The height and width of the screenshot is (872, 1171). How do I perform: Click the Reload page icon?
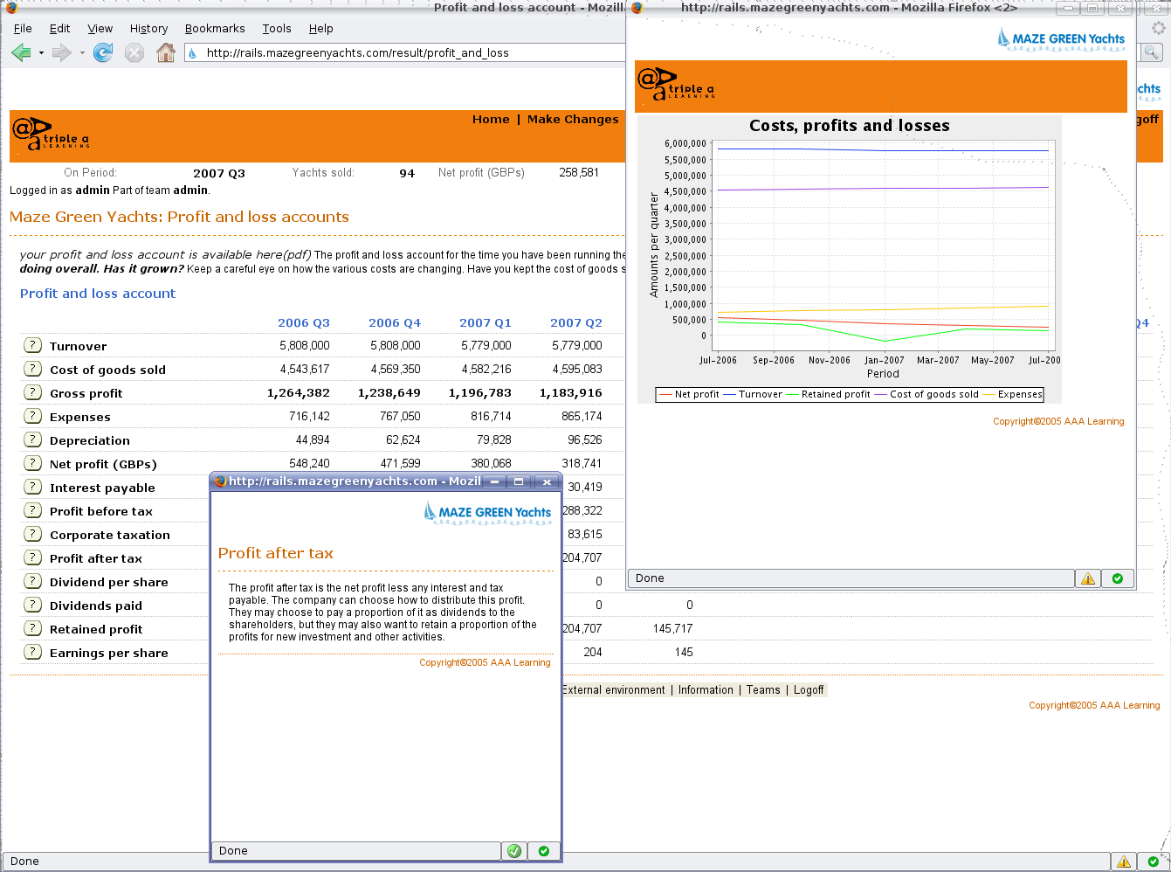point(103,53)
